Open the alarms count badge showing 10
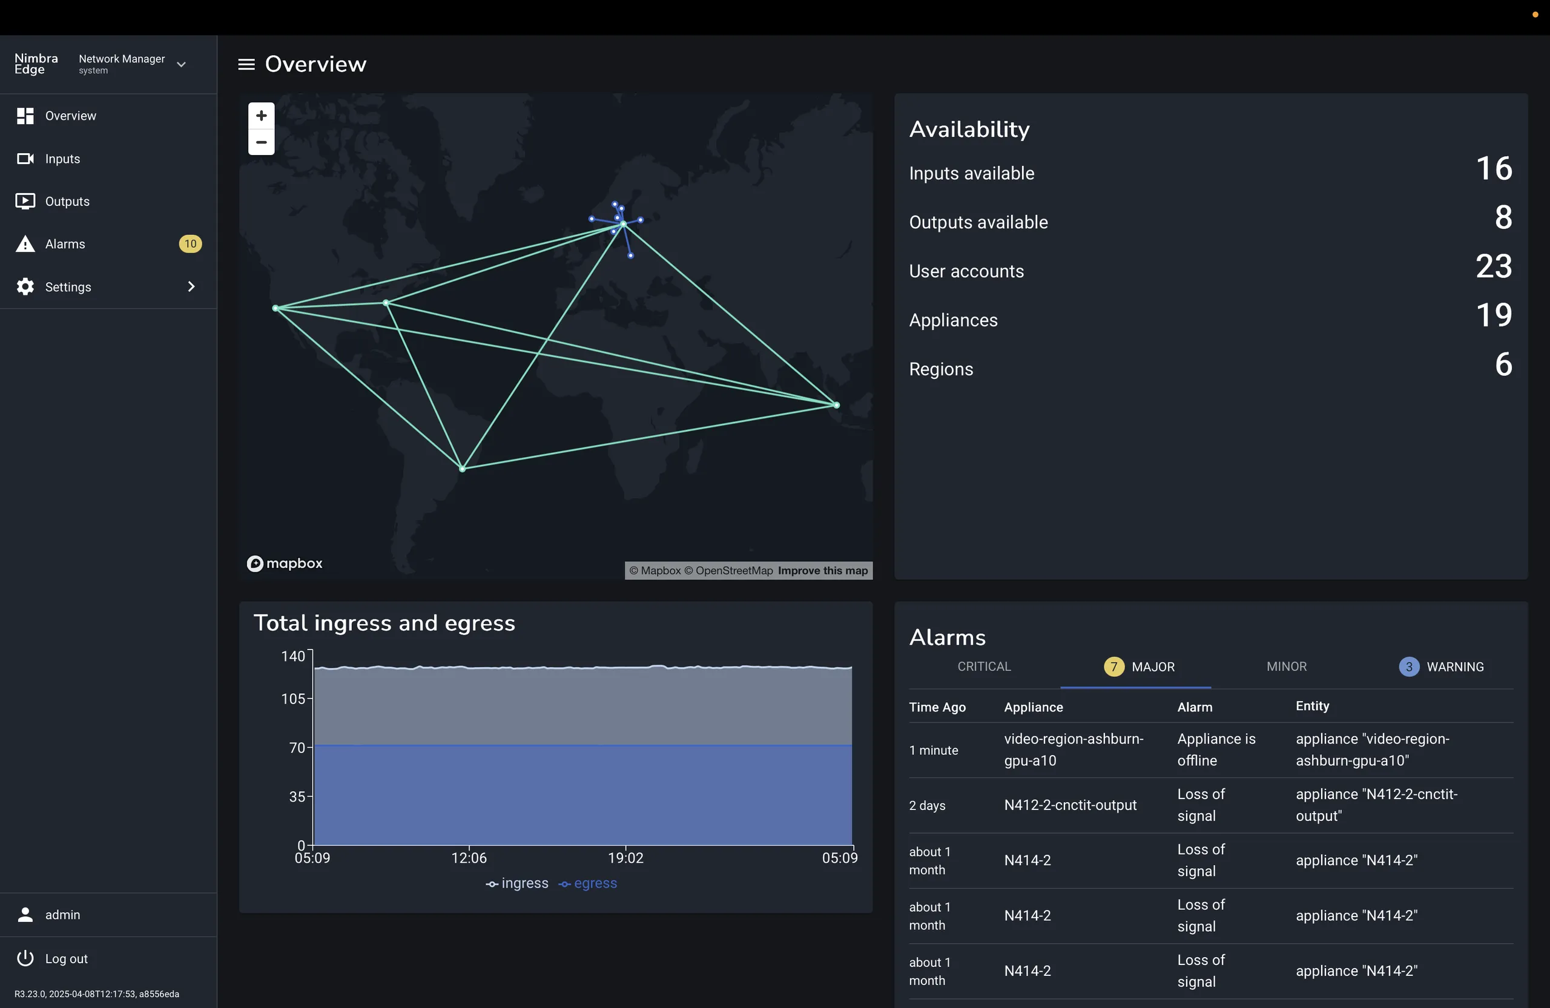The image size is (1550, 1008). [x=190, y=244]
